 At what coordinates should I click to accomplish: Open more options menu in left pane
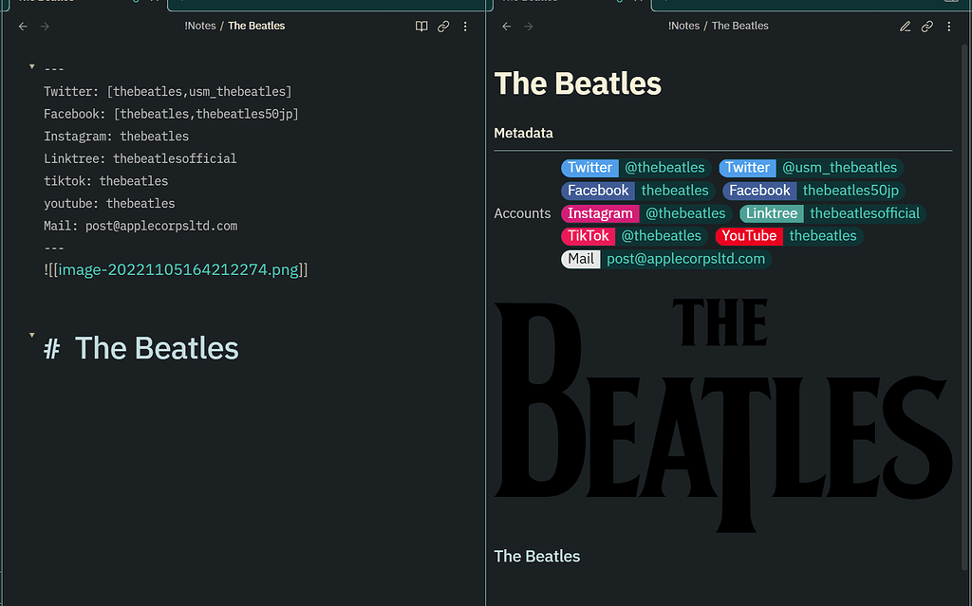click(465, 27)
